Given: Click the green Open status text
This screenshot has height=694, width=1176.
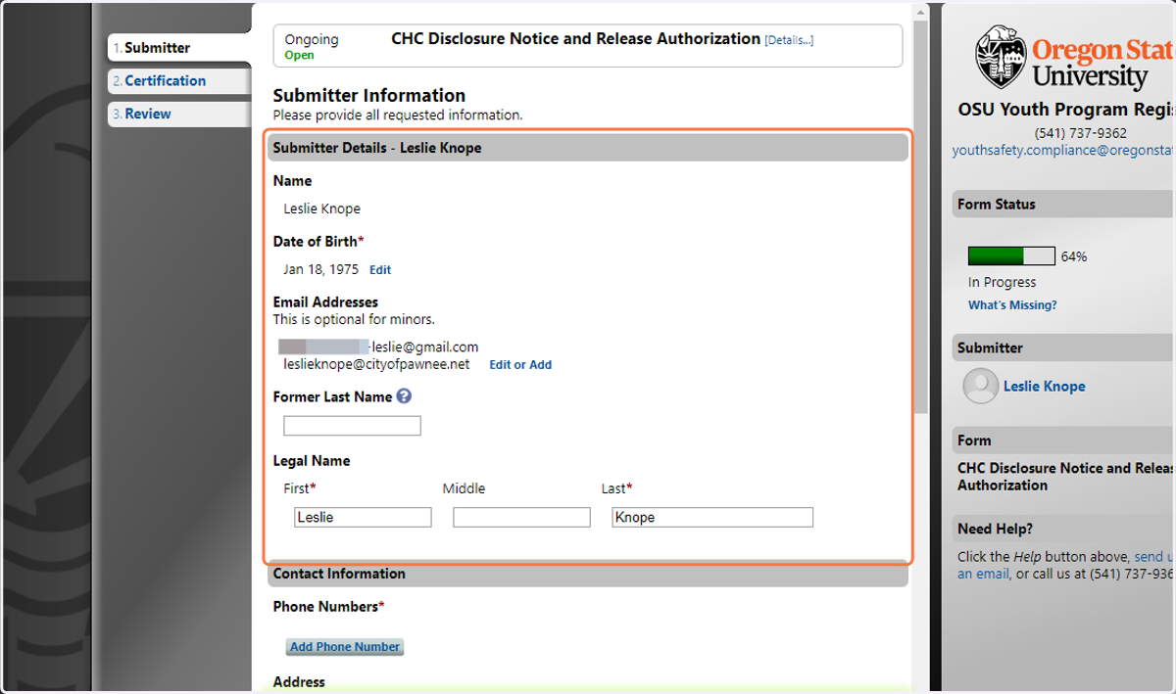Looking at the screenshot, I should (300, 56).
